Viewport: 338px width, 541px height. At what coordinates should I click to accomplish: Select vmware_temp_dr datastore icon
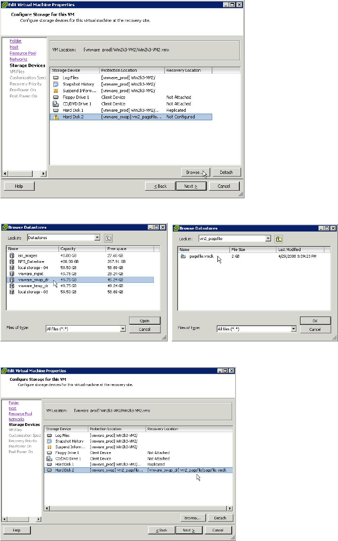tap(12, 286)
